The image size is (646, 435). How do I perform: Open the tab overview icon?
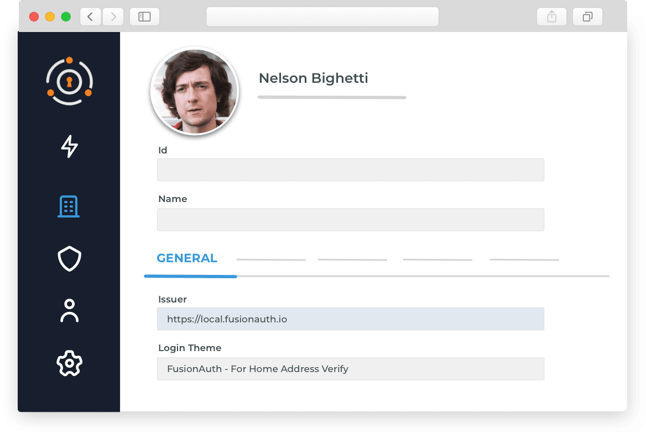(587, 17)
